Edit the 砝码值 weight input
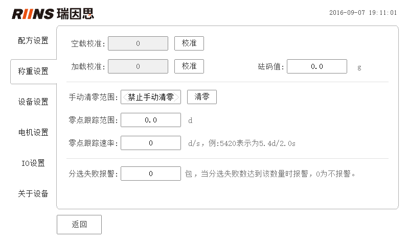408x245 pixels. click(317, 66)
